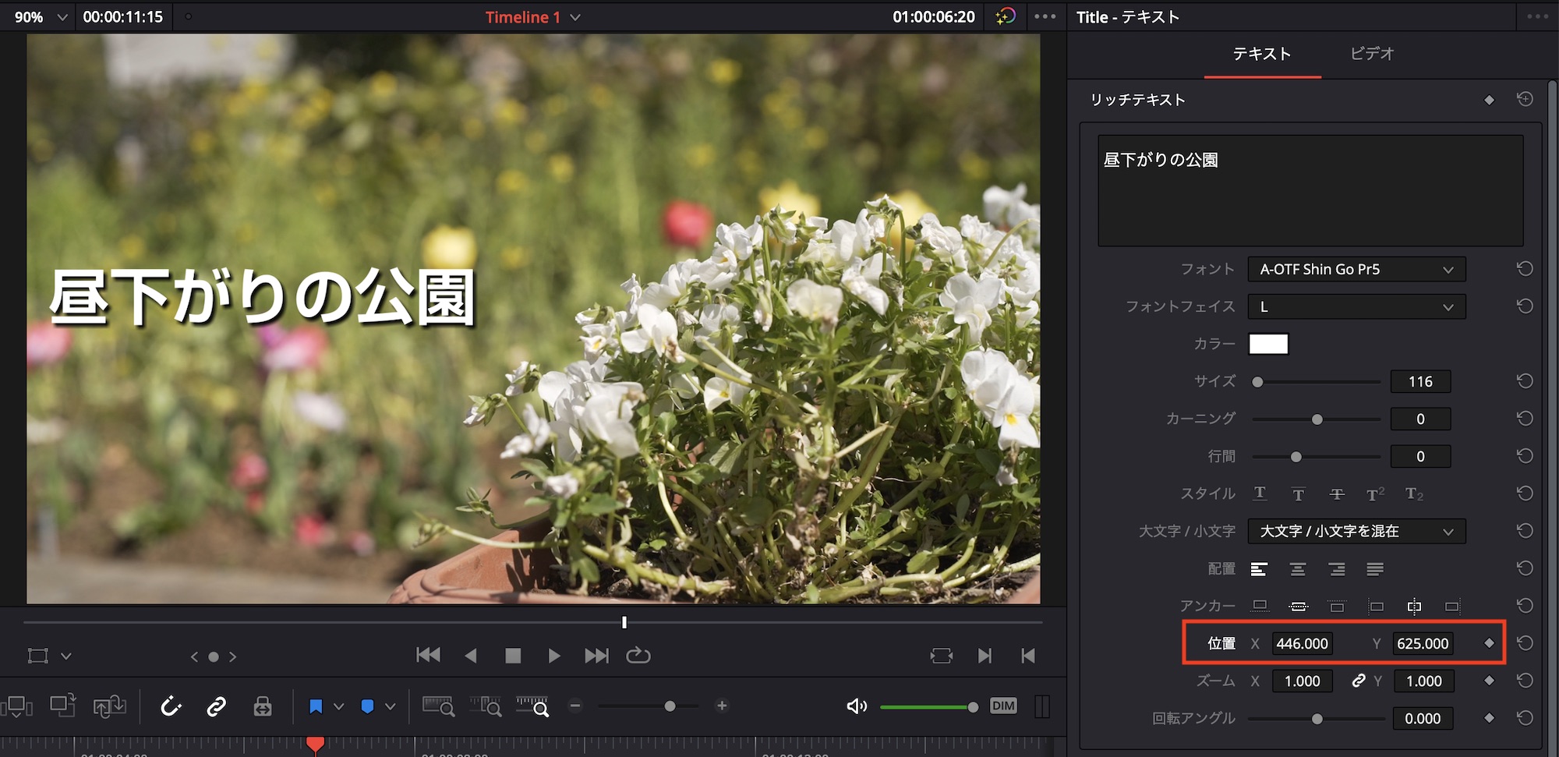Click the position X field showing 446.000

click(x=1302, y=643)
